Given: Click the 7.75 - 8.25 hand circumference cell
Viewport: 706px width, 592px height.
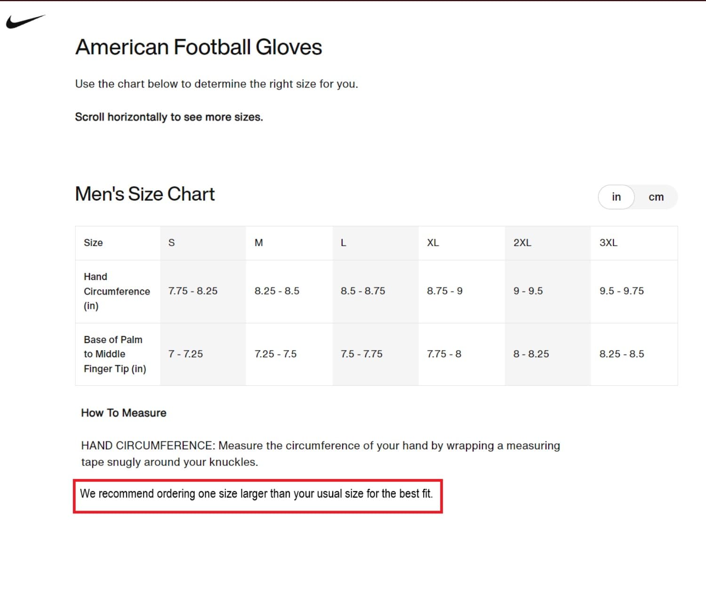Looking at the screenshot, I should click(193, 291).
